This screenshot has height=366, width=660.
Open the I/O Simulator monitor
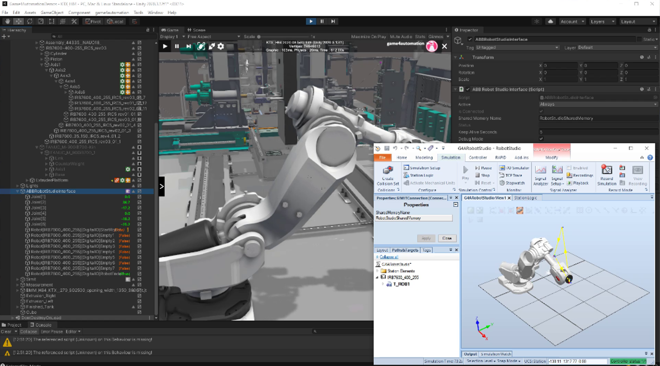coord(514,168)
